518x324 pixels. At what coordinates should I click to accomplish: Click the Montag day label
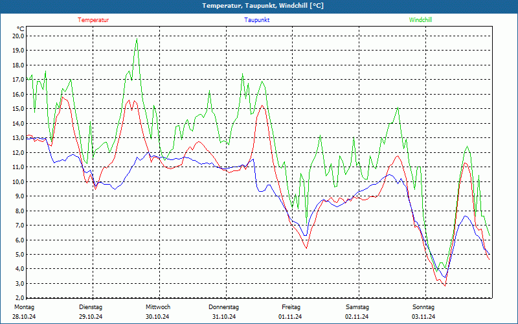coord(24,307)
